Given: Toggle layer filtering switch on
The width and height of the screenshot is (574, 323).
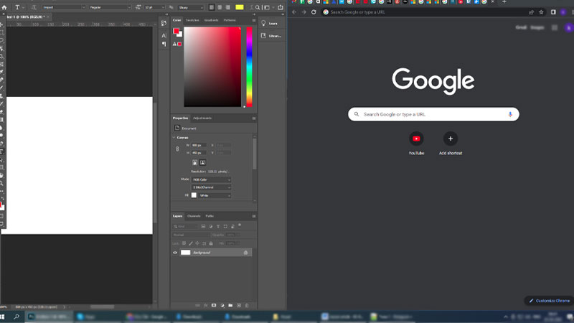Looking at the screenshot, I should pos(240,225).
